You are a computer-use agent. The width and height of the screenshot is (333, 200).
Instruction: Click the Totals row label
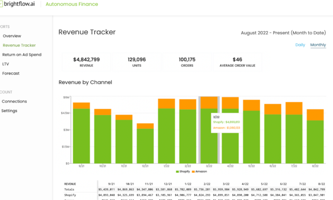click(x=69, y=190)
